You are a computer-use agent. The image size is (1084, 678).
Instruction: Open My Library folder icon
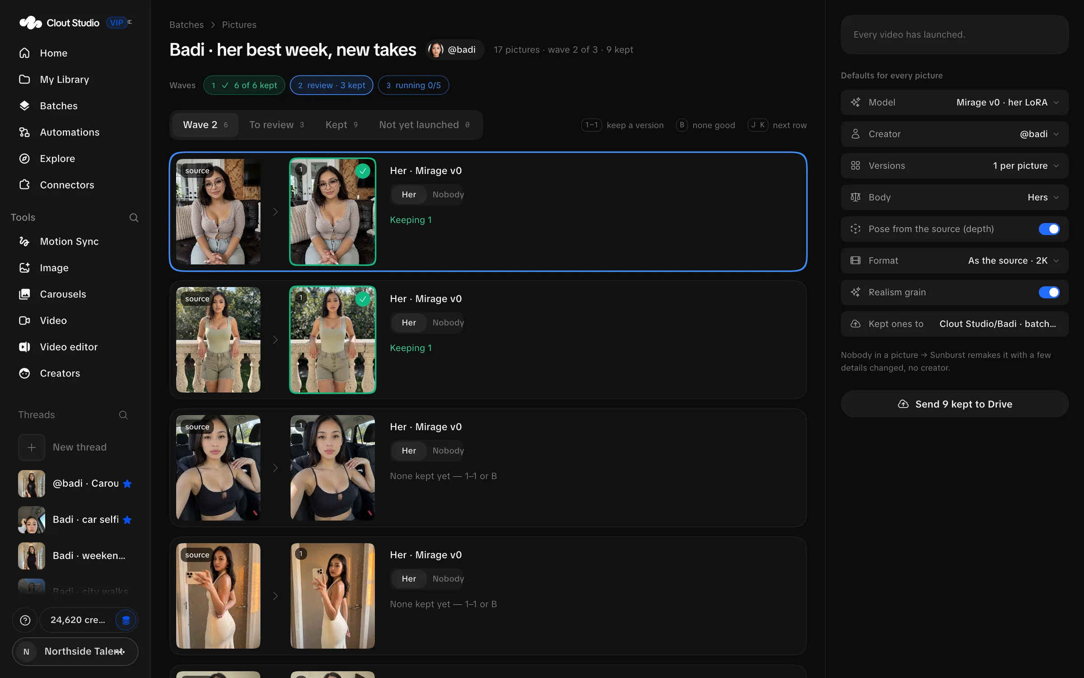[24, 79]
